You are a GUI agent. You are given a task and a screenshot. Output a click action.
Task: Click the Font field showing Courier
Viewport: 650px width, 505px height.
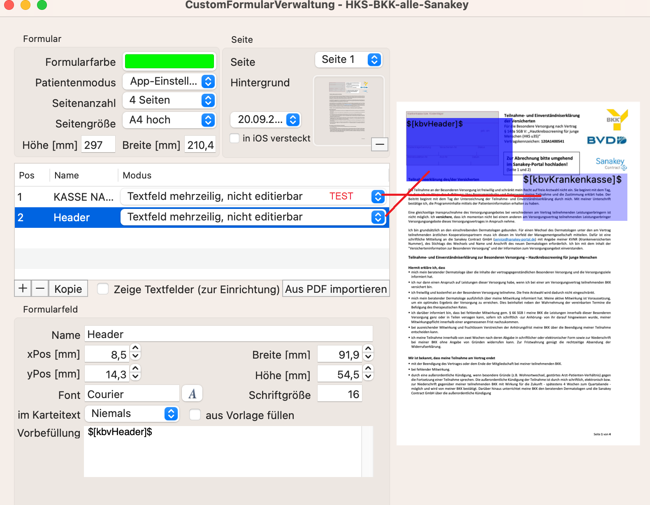tap(132, 394)
